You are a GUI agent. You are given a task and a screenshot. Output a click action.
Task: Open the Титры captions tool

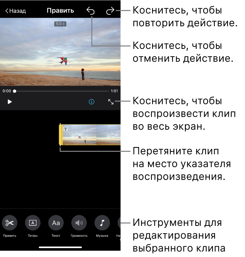click(33, 223)
